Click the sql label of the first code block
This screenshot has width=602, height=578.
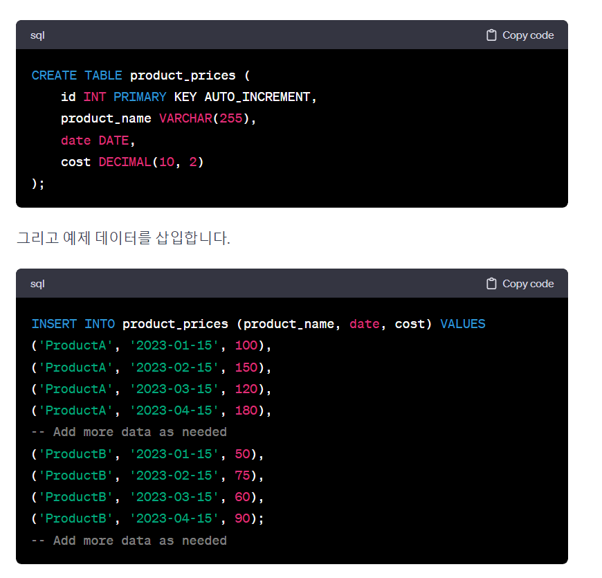coord(37,35)
